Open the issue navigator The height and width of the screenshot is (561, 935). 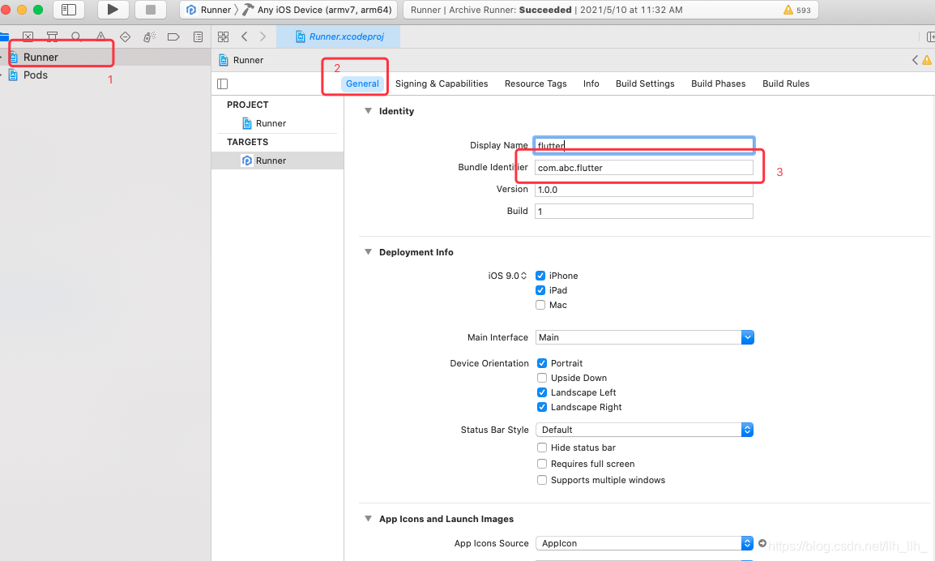pyautogui.click(x=100, y=37)
